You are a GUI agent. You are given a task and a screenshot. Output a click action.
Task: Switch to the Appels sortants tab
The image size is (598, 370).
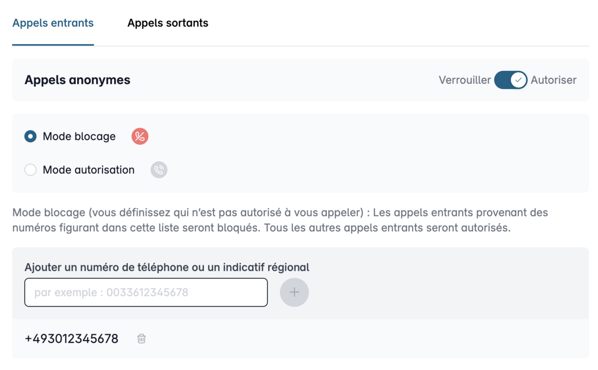coord(167,23)
